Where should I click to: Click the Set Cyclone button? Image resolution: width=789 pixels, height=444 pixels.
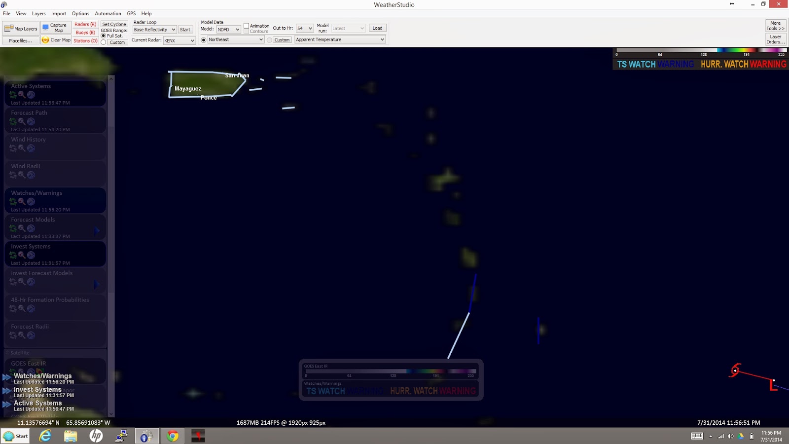[114, 24]
